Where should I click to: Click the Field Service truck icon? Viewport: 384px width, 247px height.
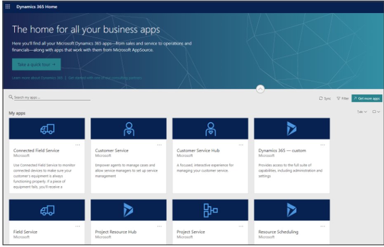[47, 210]
